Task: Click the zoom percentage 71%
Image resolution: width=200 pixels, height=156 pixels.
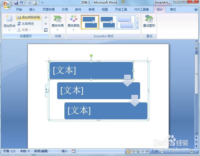Action: tap(155, 151)
